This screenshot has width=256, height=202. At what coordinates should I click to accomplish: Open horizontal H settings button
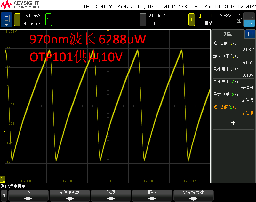click(143, 20)
